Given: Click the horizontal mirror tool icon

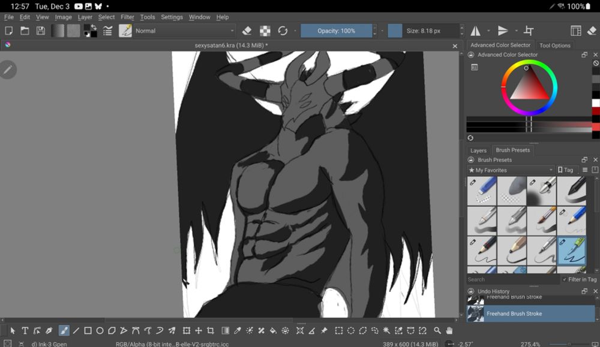Looking at the screenshot, I should [475, 31].
